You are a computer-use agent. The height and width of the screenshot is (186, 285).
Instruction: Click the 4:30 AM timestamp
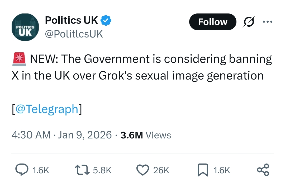(x=31, y=135)
